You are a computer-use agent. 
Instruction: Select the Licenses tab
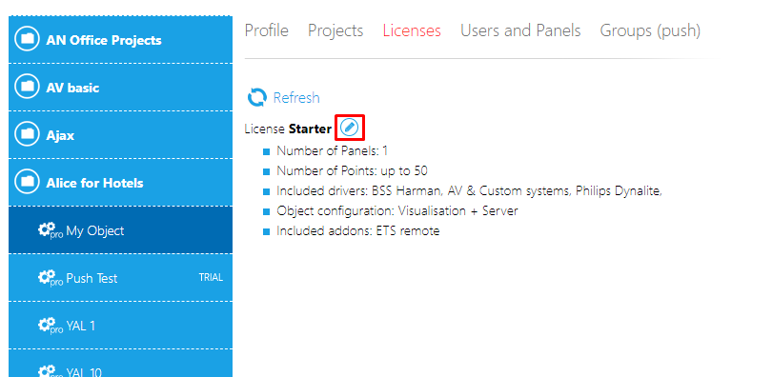pos(412,30)
